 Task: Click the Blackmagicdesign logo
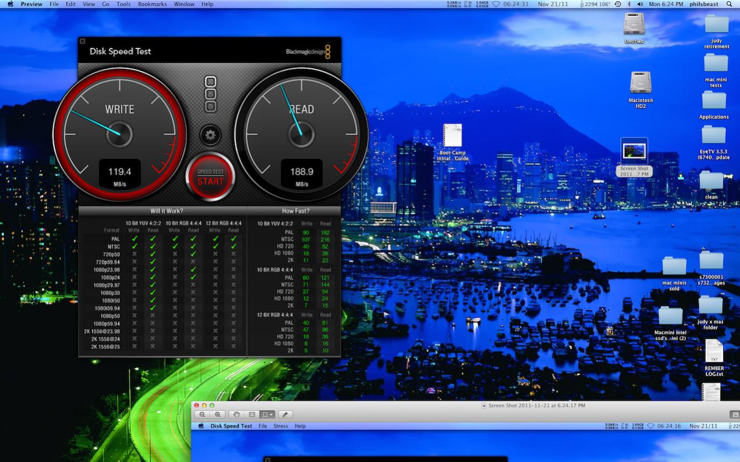point(308,51)
